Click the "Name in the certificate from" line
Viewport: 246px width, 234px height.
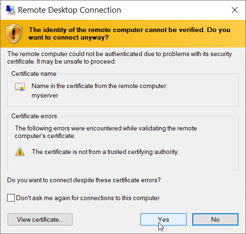(x=99, y=86)
